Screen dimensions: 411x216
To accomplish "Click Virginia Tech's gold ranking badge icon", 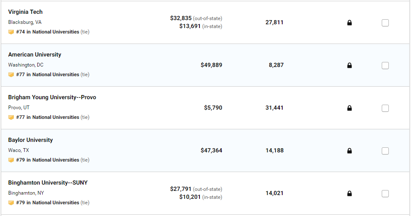I will (x=11, y=32).
